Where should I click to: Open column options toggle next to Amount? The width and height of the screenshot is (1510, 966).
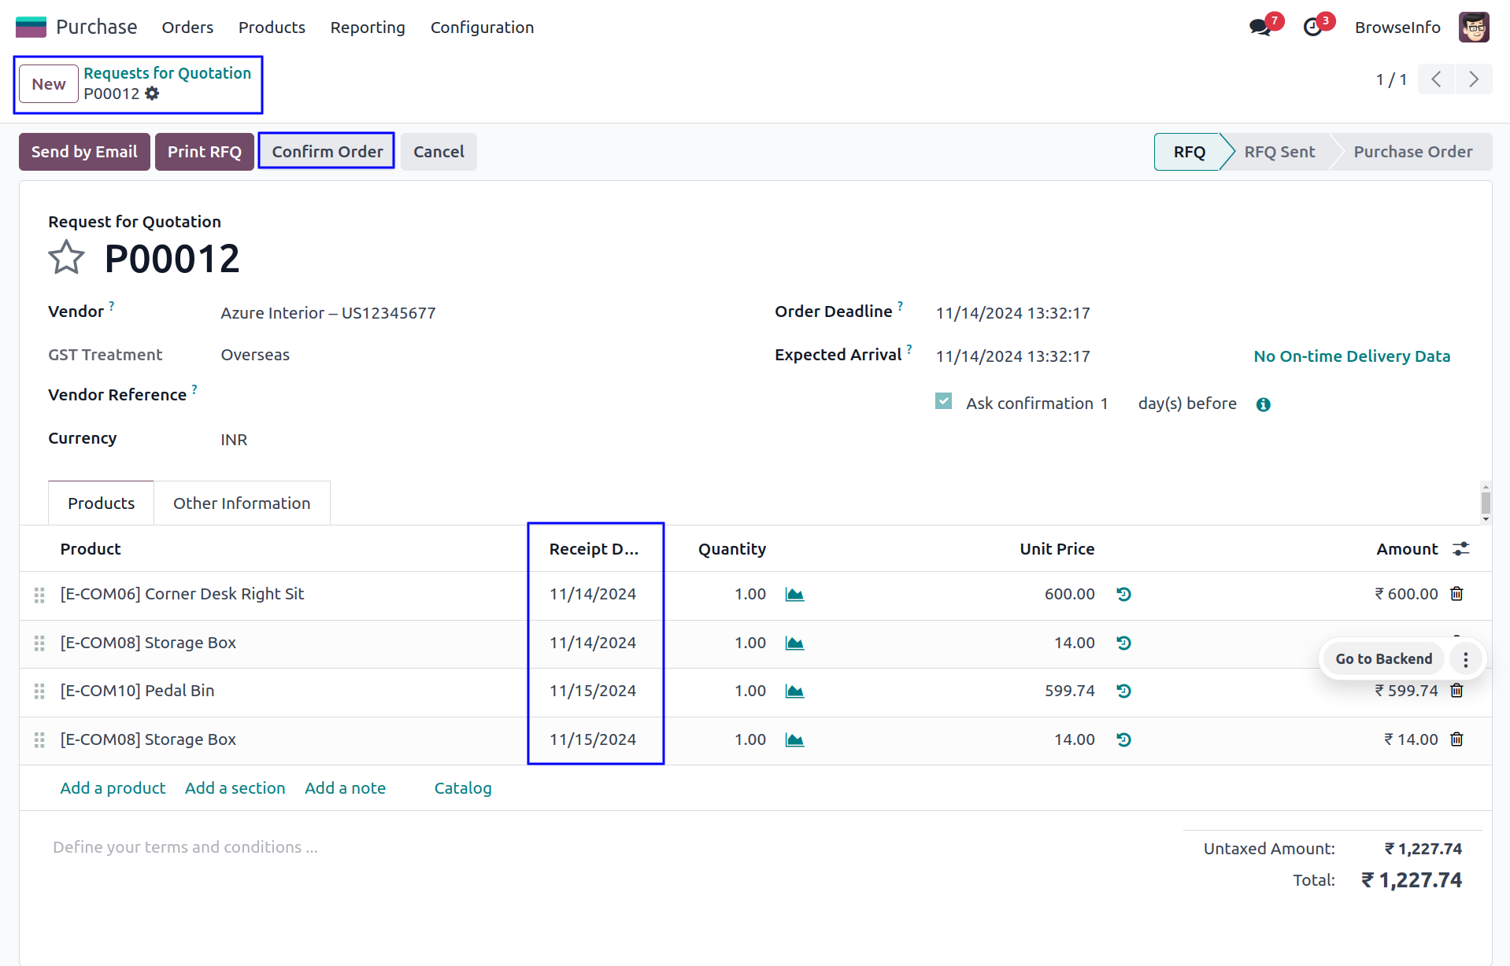tap(1461, 549)
